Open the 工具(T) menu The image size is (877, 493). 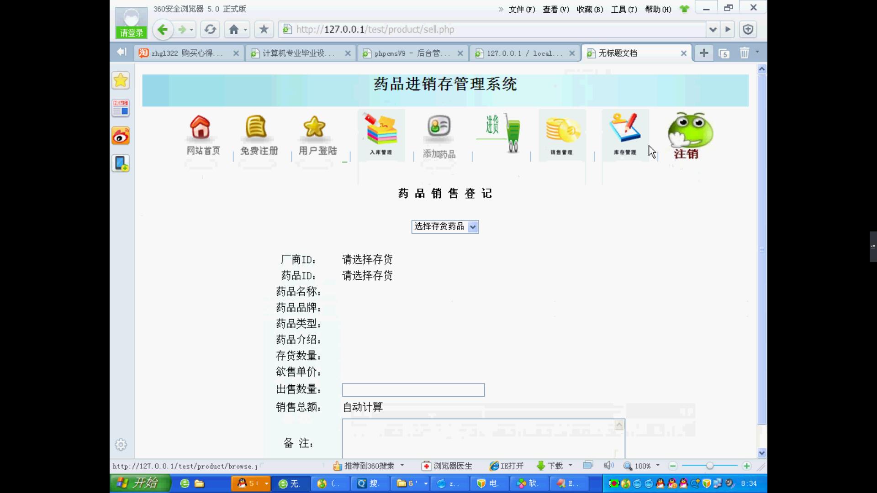(624, 9)
